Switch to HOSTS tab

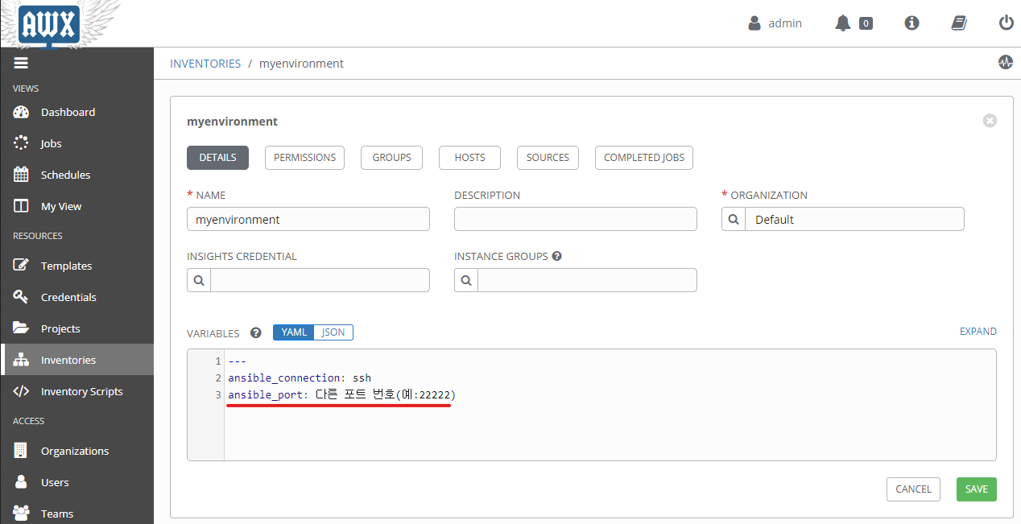(469, 158)
